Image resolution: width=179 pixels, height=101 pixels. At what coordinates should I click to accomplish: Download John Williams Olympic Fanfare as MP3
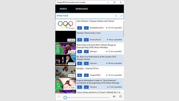point(86,28)
